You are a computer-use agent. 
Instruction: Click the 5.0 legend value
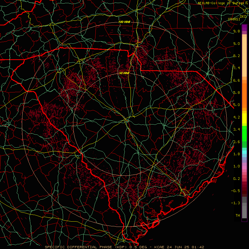pos(237,105)
